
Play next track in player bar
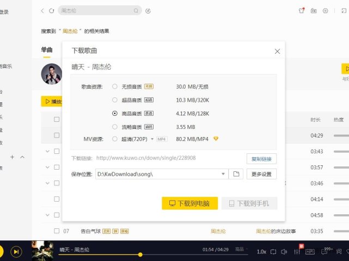click(16, 252)
